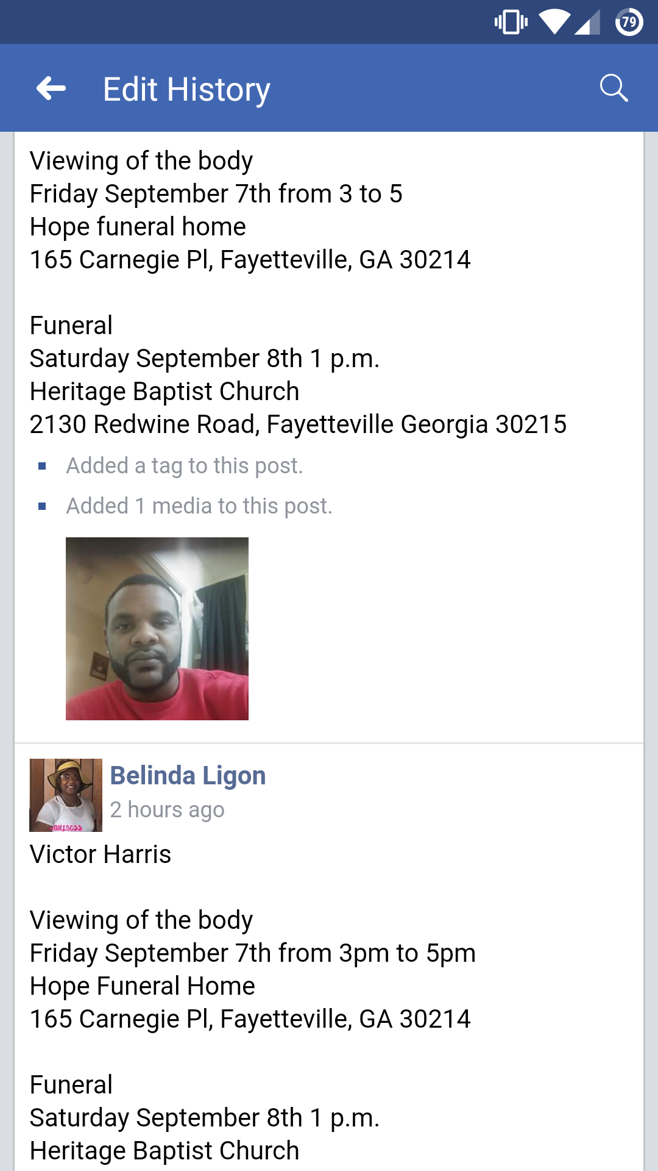Tap the back arrow icon
Viewport: 658px width, 1171px height.
tap(51, 88)
